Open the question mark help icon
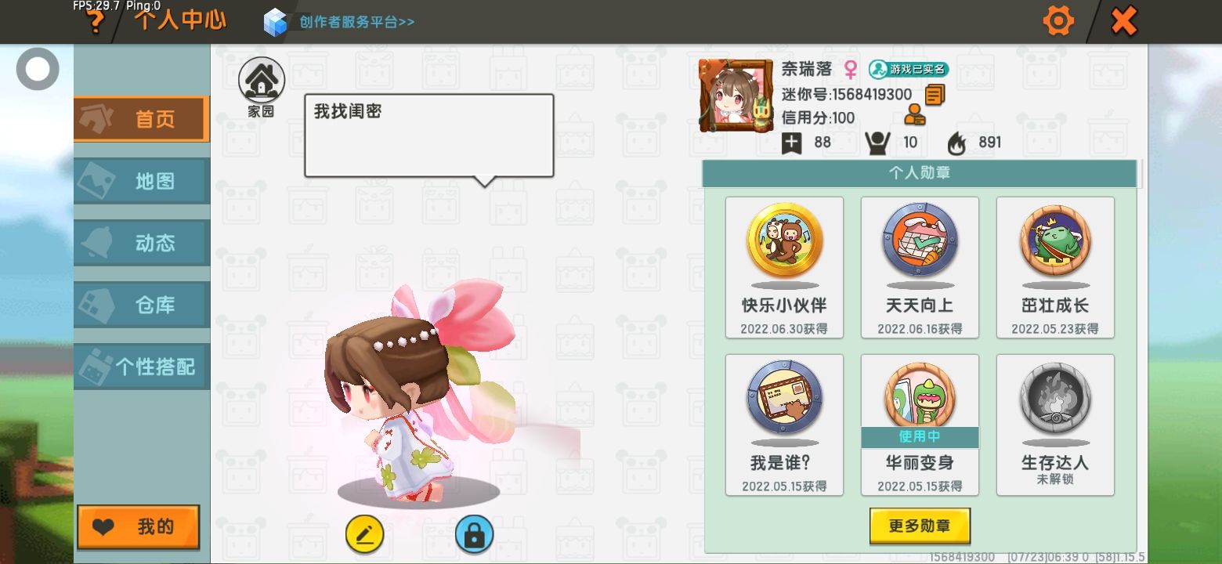1222x564 pixels. 95,22
